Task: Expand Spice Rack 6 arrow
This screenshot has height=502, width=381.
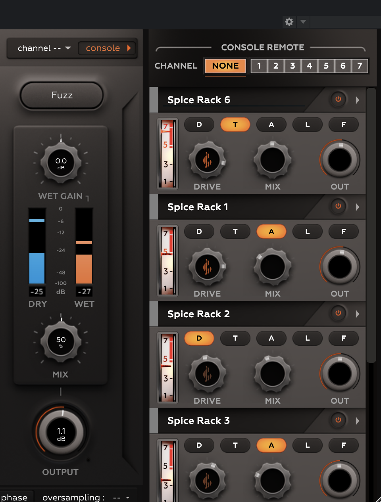Action: tap(357, 100)
